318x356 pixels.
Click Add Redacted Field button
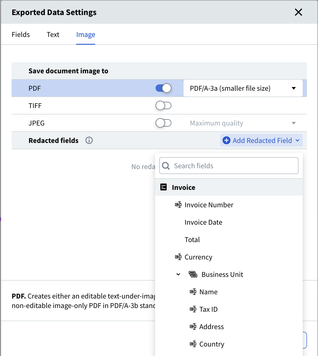(261, 140)
